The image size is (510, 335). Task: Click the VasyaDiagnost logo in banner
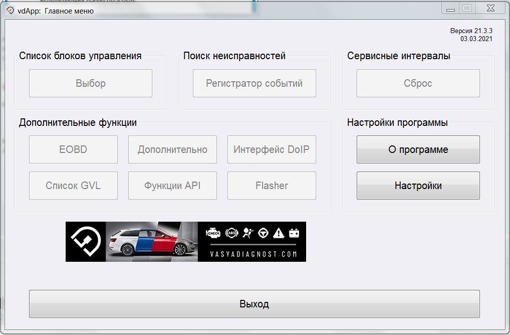86,242
